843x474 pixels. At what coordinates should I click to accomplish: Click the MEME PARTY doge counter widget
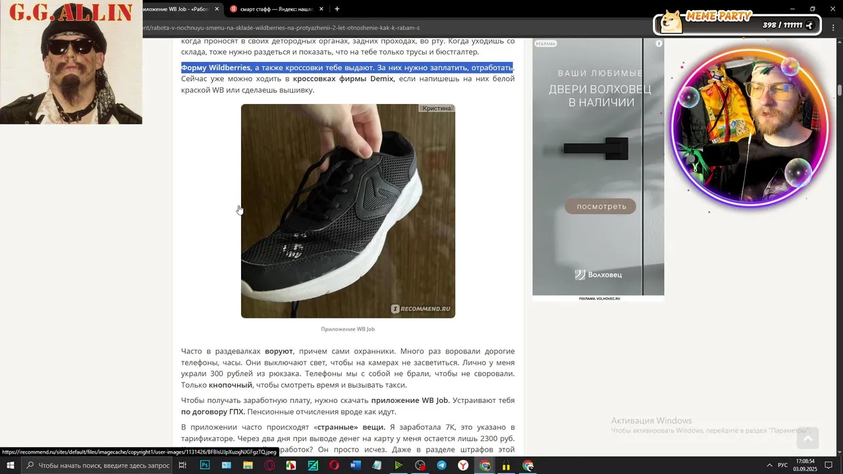[736, 22]
